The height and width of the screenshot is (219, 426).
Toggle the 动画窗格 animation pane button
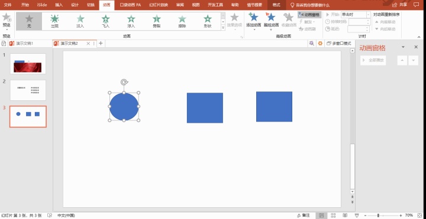(x=309, y=15)
